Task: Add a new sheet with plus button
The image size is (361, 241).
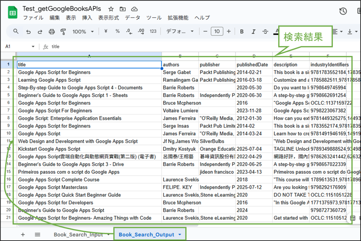Action: [x=23, y=234]
